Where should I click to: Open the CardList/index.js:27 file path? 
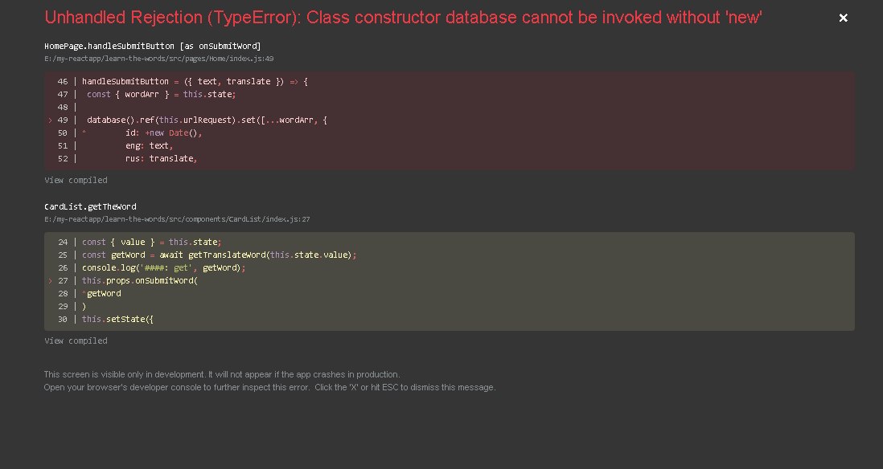(x=177, y=218)
